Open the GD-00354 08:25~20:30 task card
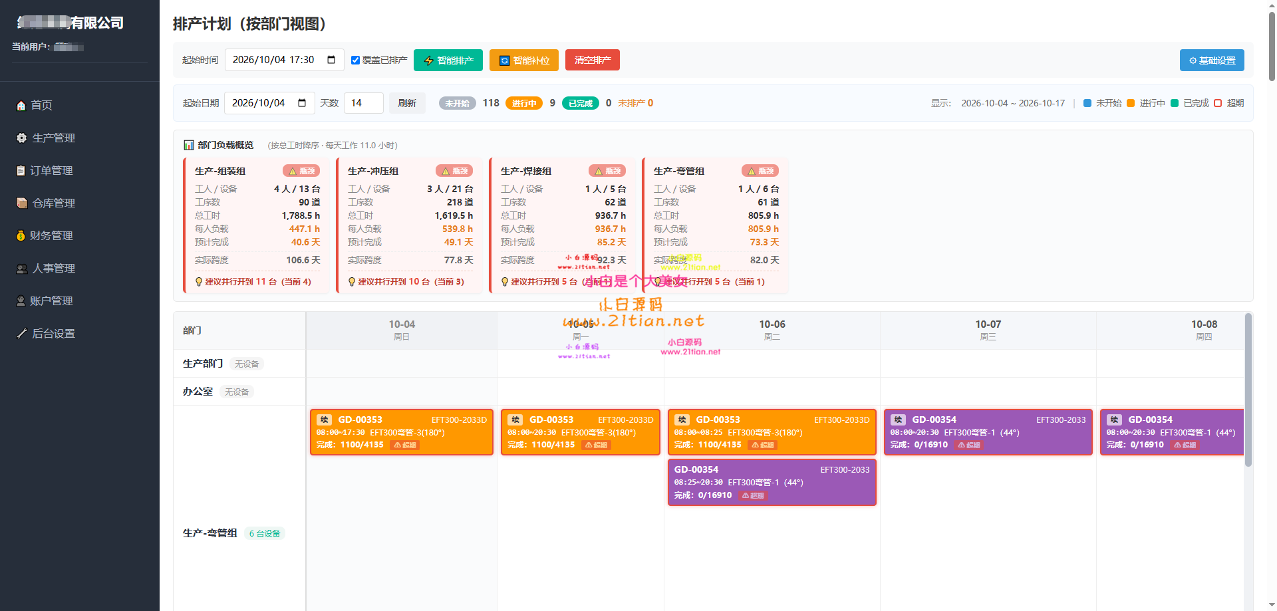 (x=772, y=482)
